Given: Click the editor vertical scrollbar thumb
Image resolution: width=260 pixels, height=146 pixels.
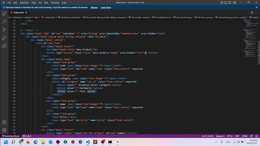Looking at the screenshot, I should pos(259,53).
